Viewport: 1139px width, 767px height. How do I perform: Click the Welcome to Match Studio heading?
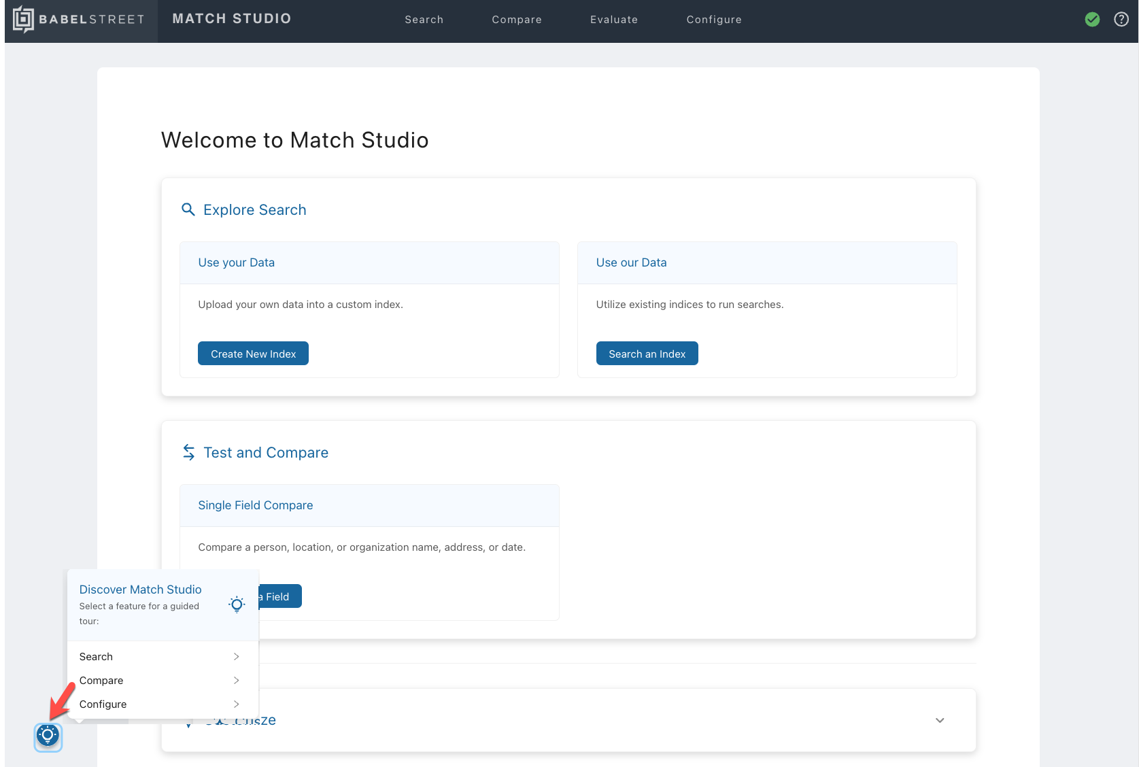[x=295, y=140]
